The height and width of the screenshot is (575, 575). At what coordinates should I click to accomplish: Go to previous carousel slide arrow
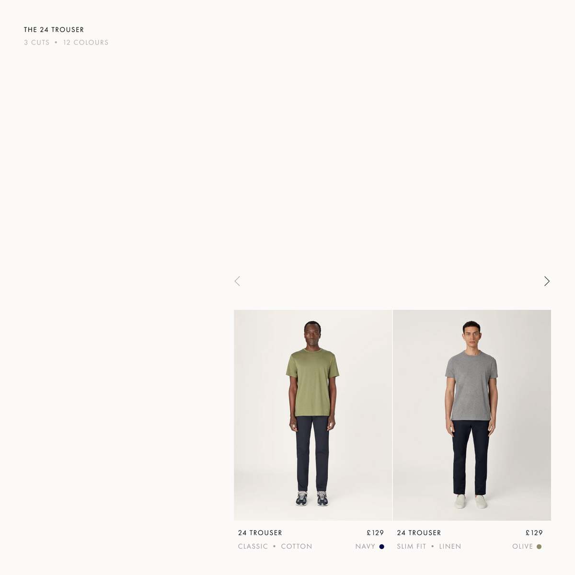(x=237, y=281)
